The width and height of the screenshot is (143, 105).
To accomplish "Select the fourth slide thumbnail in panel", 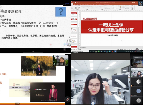I will [74, 30].
